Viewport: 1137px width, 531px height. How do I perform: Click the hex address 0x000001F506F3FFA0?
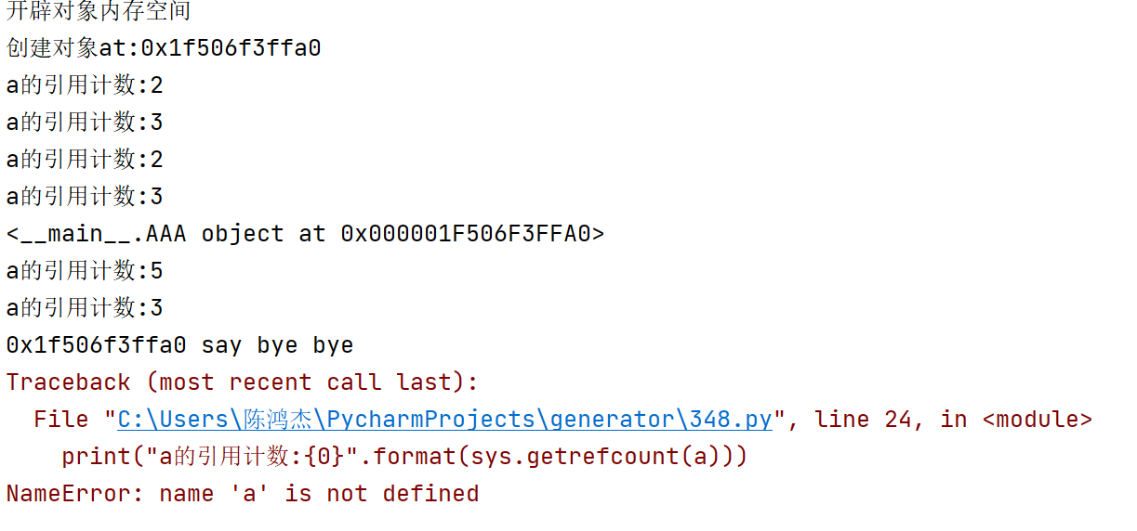point(466,234)
